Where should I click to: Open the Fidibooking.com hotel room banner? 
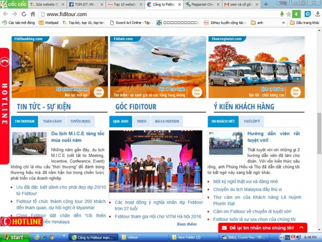point(60,67)
